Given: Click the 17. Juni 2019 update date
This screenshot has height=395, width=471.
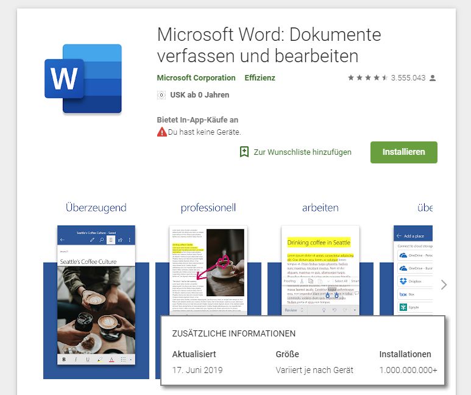Looking at the screenshot, I should click(197, 370).
